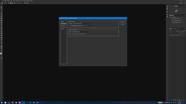Viewport: 186px width, 104px height.
Task: Switch to the Channels tab
Action: [x=174, y=29]
